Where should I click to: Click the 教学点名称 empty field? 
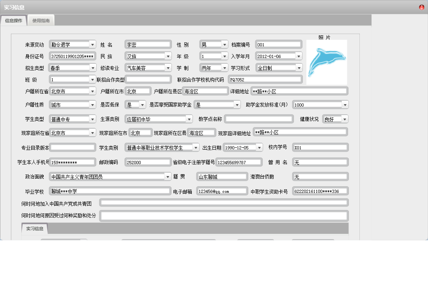[x=258, y=119]
